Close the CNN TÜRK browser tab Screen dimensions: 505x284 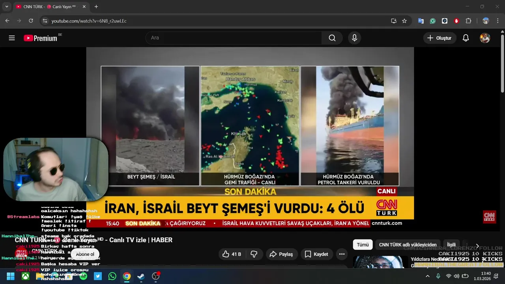(x=84, y=7)
